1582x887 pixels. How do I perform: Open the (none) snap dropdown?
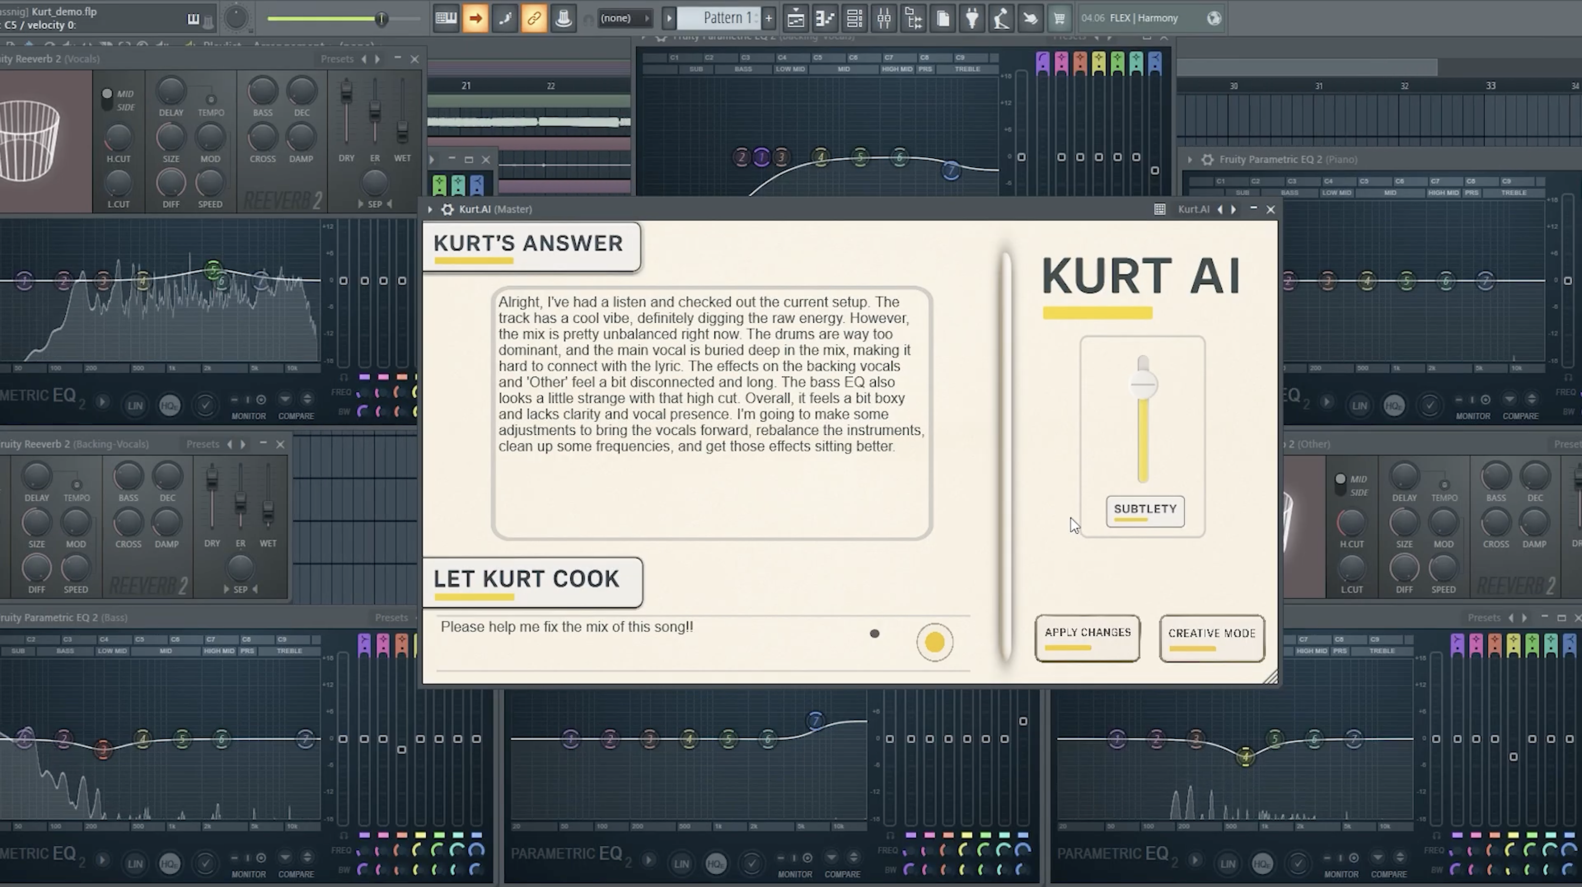pos(624,18)
